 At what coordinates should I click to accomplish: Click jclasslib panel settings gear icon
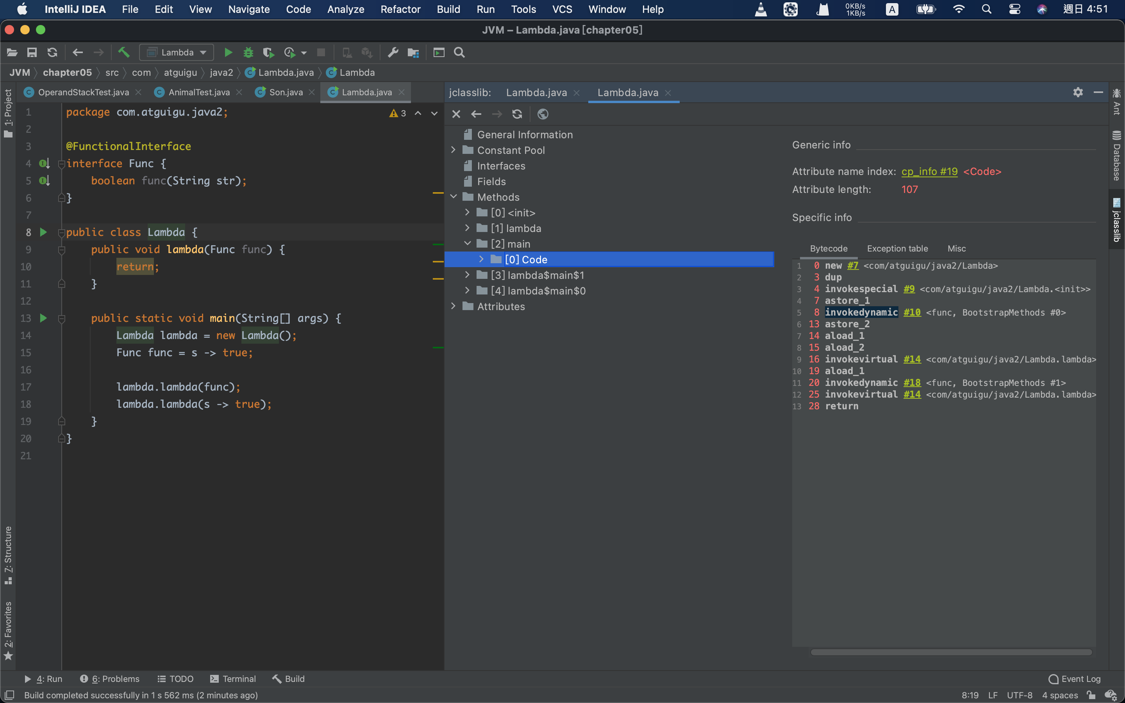point(1078,92)
